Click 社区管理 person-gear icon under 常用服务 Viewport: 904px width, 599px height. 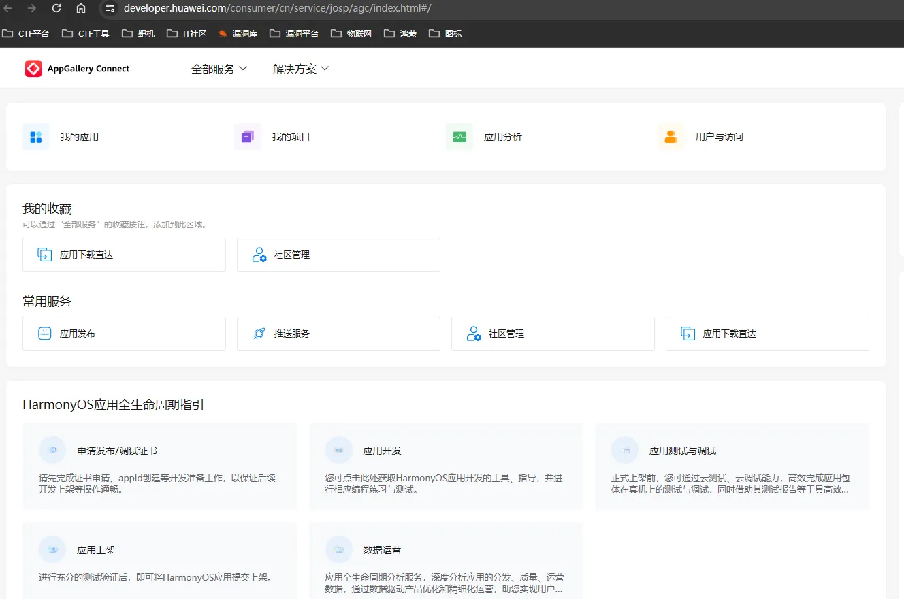[474, 334]
